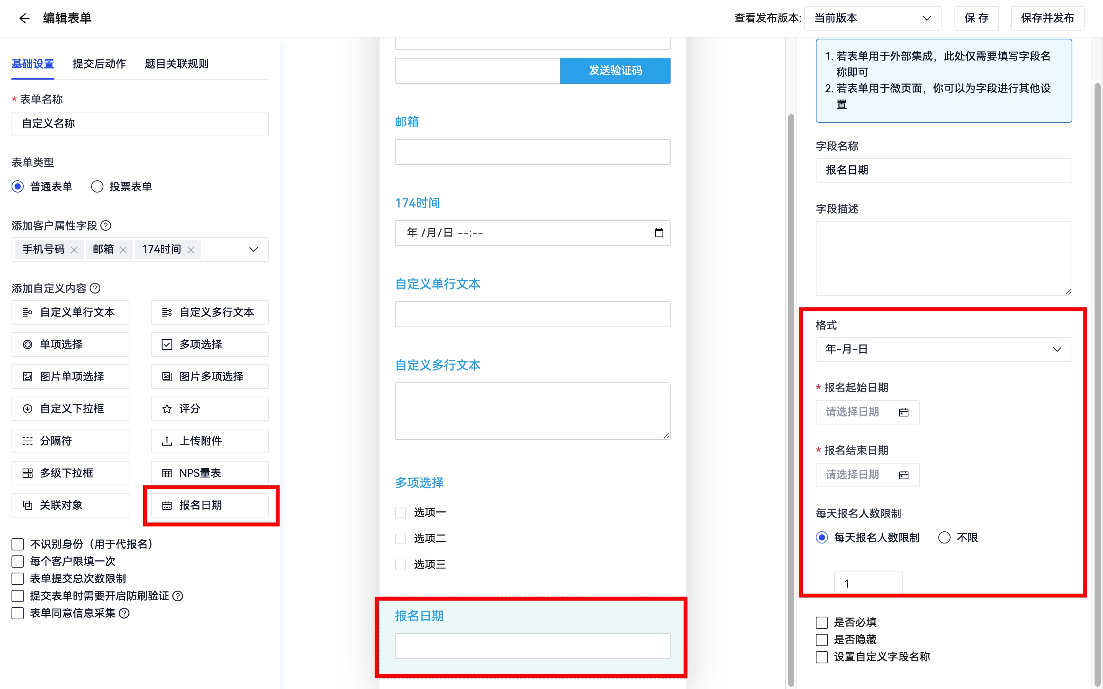Click 保存并发布 button
Viewport: 1103px width, 689px height.
(x=1047, y=18)
